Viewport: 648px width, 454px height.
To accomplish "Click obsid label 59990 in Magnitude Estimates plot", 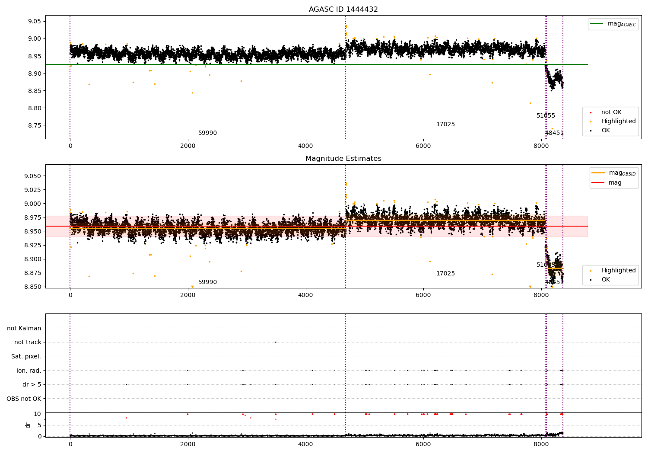I will pos(207,282).
